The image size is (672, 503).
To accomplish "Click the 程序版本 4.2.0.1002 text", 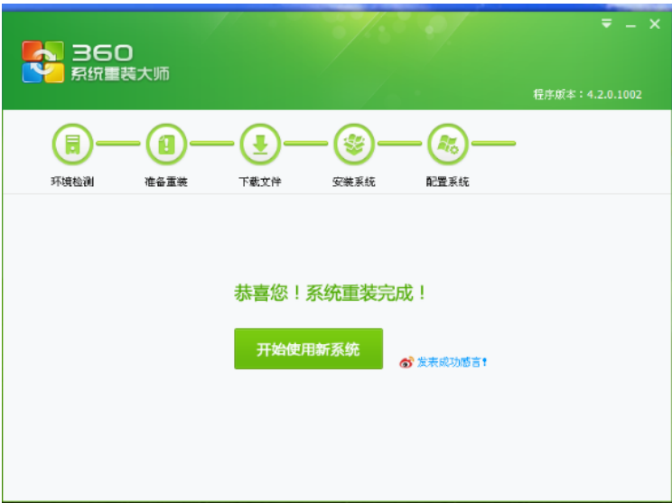I will click(588, 94).
